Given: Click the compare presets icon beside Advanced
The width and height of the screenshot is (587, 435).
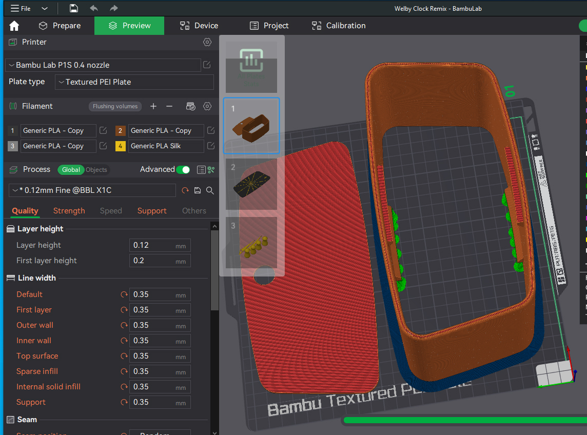Looking at the screenshot, I should [x=210, y=170].
